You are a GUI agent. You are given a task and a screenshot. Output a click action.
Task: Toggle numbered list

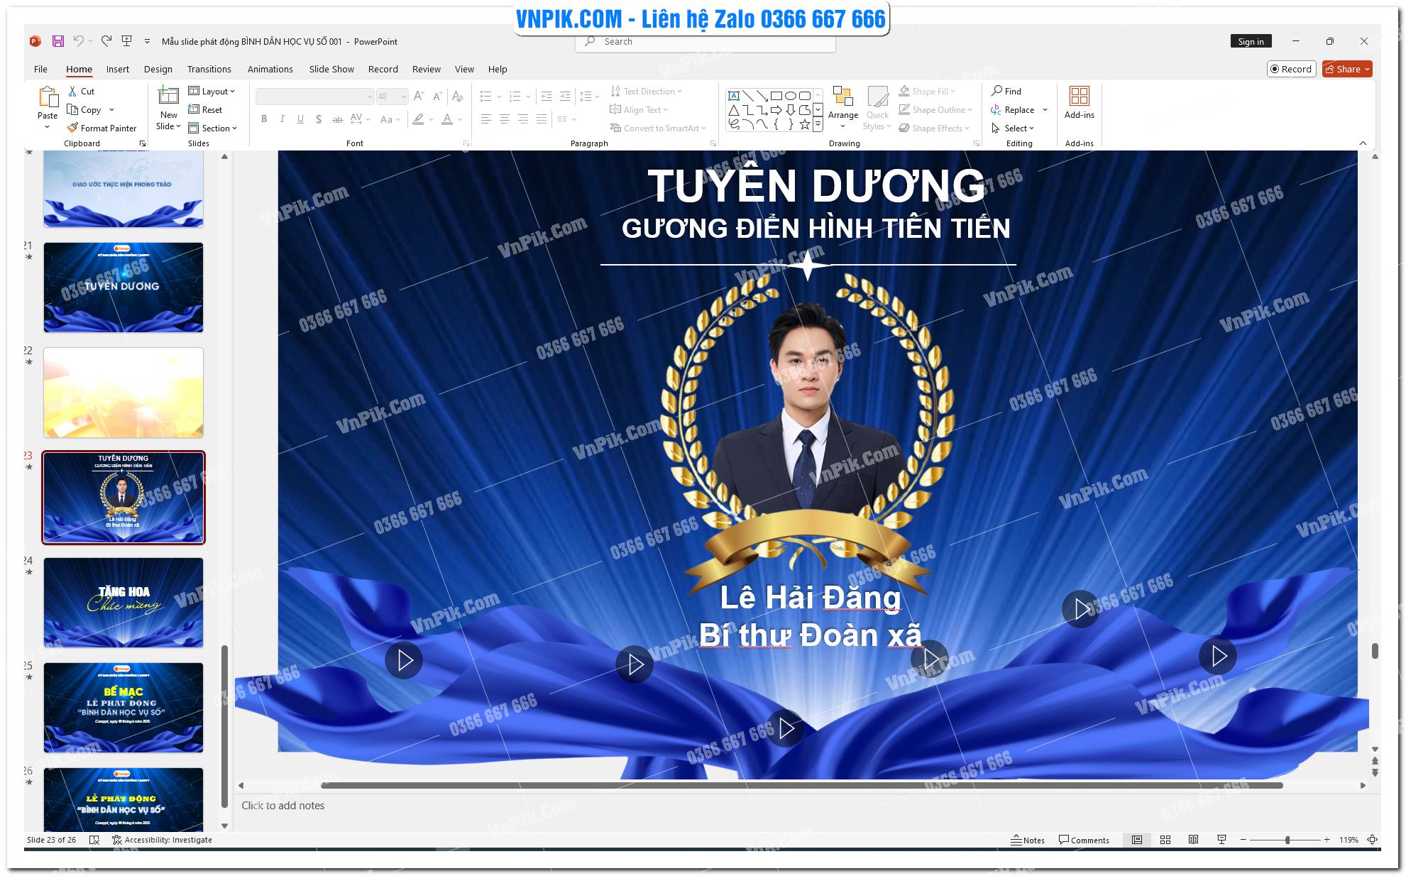[x=515, y=96]
